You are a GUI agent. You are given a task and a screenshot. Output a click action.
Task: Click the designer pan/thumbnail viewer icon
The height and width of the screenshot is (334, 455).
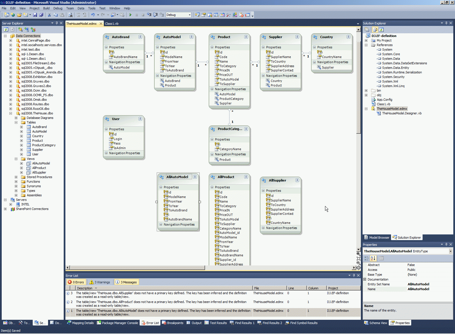[x=358, y=268]
